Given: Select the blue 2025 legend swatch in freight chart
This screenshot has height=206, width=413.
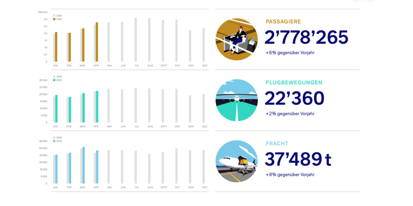Looking at the screenshot, I should tap(54, 141).
